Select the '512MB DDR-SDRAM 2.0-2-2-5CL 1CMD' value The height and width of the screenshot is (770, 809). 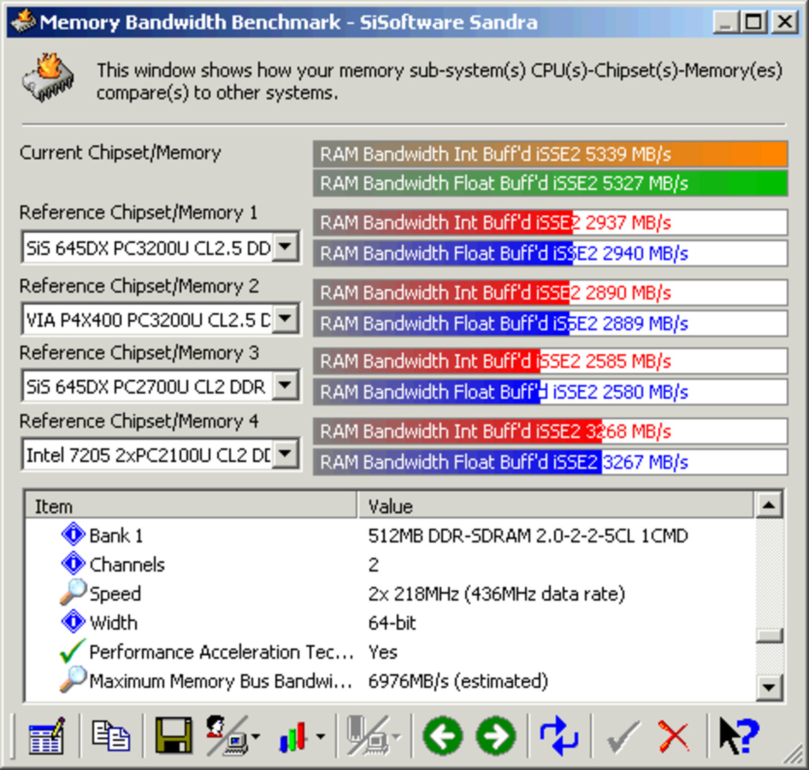pyautogui.click(x=528, y=535)
